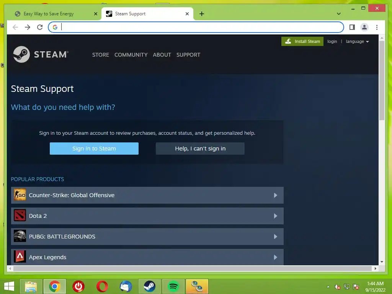Click the Dota 2 game icon
Viewport: 392px width, 294px height.
(20, 216)
